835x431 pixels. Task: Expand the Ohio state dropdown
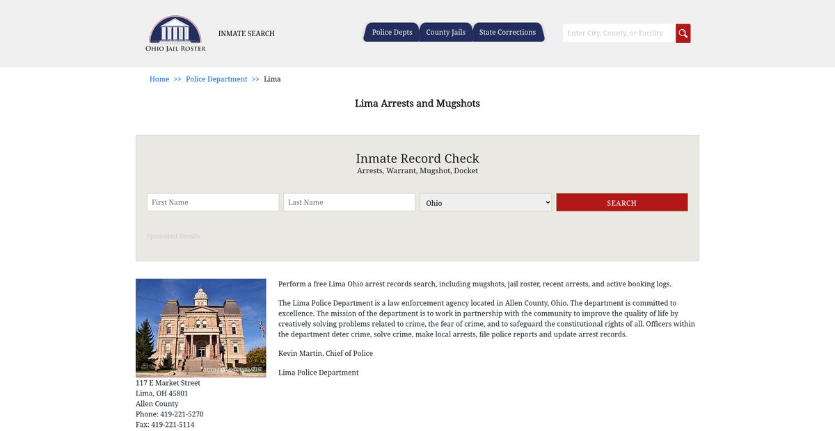coord(486,202)
